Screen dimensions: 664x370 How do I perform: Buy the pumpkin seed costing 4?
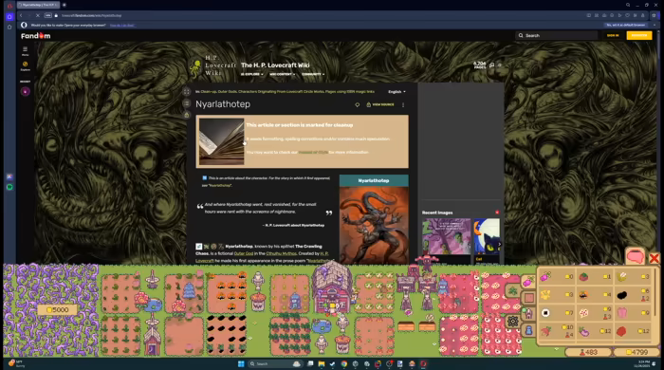595,295
